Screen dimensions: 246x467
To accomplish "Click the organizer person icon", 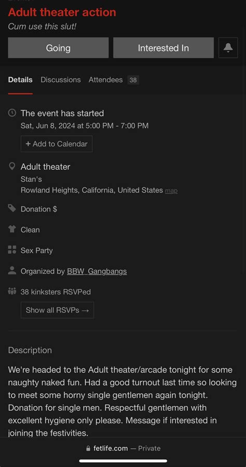I will (x=12, y=271).
